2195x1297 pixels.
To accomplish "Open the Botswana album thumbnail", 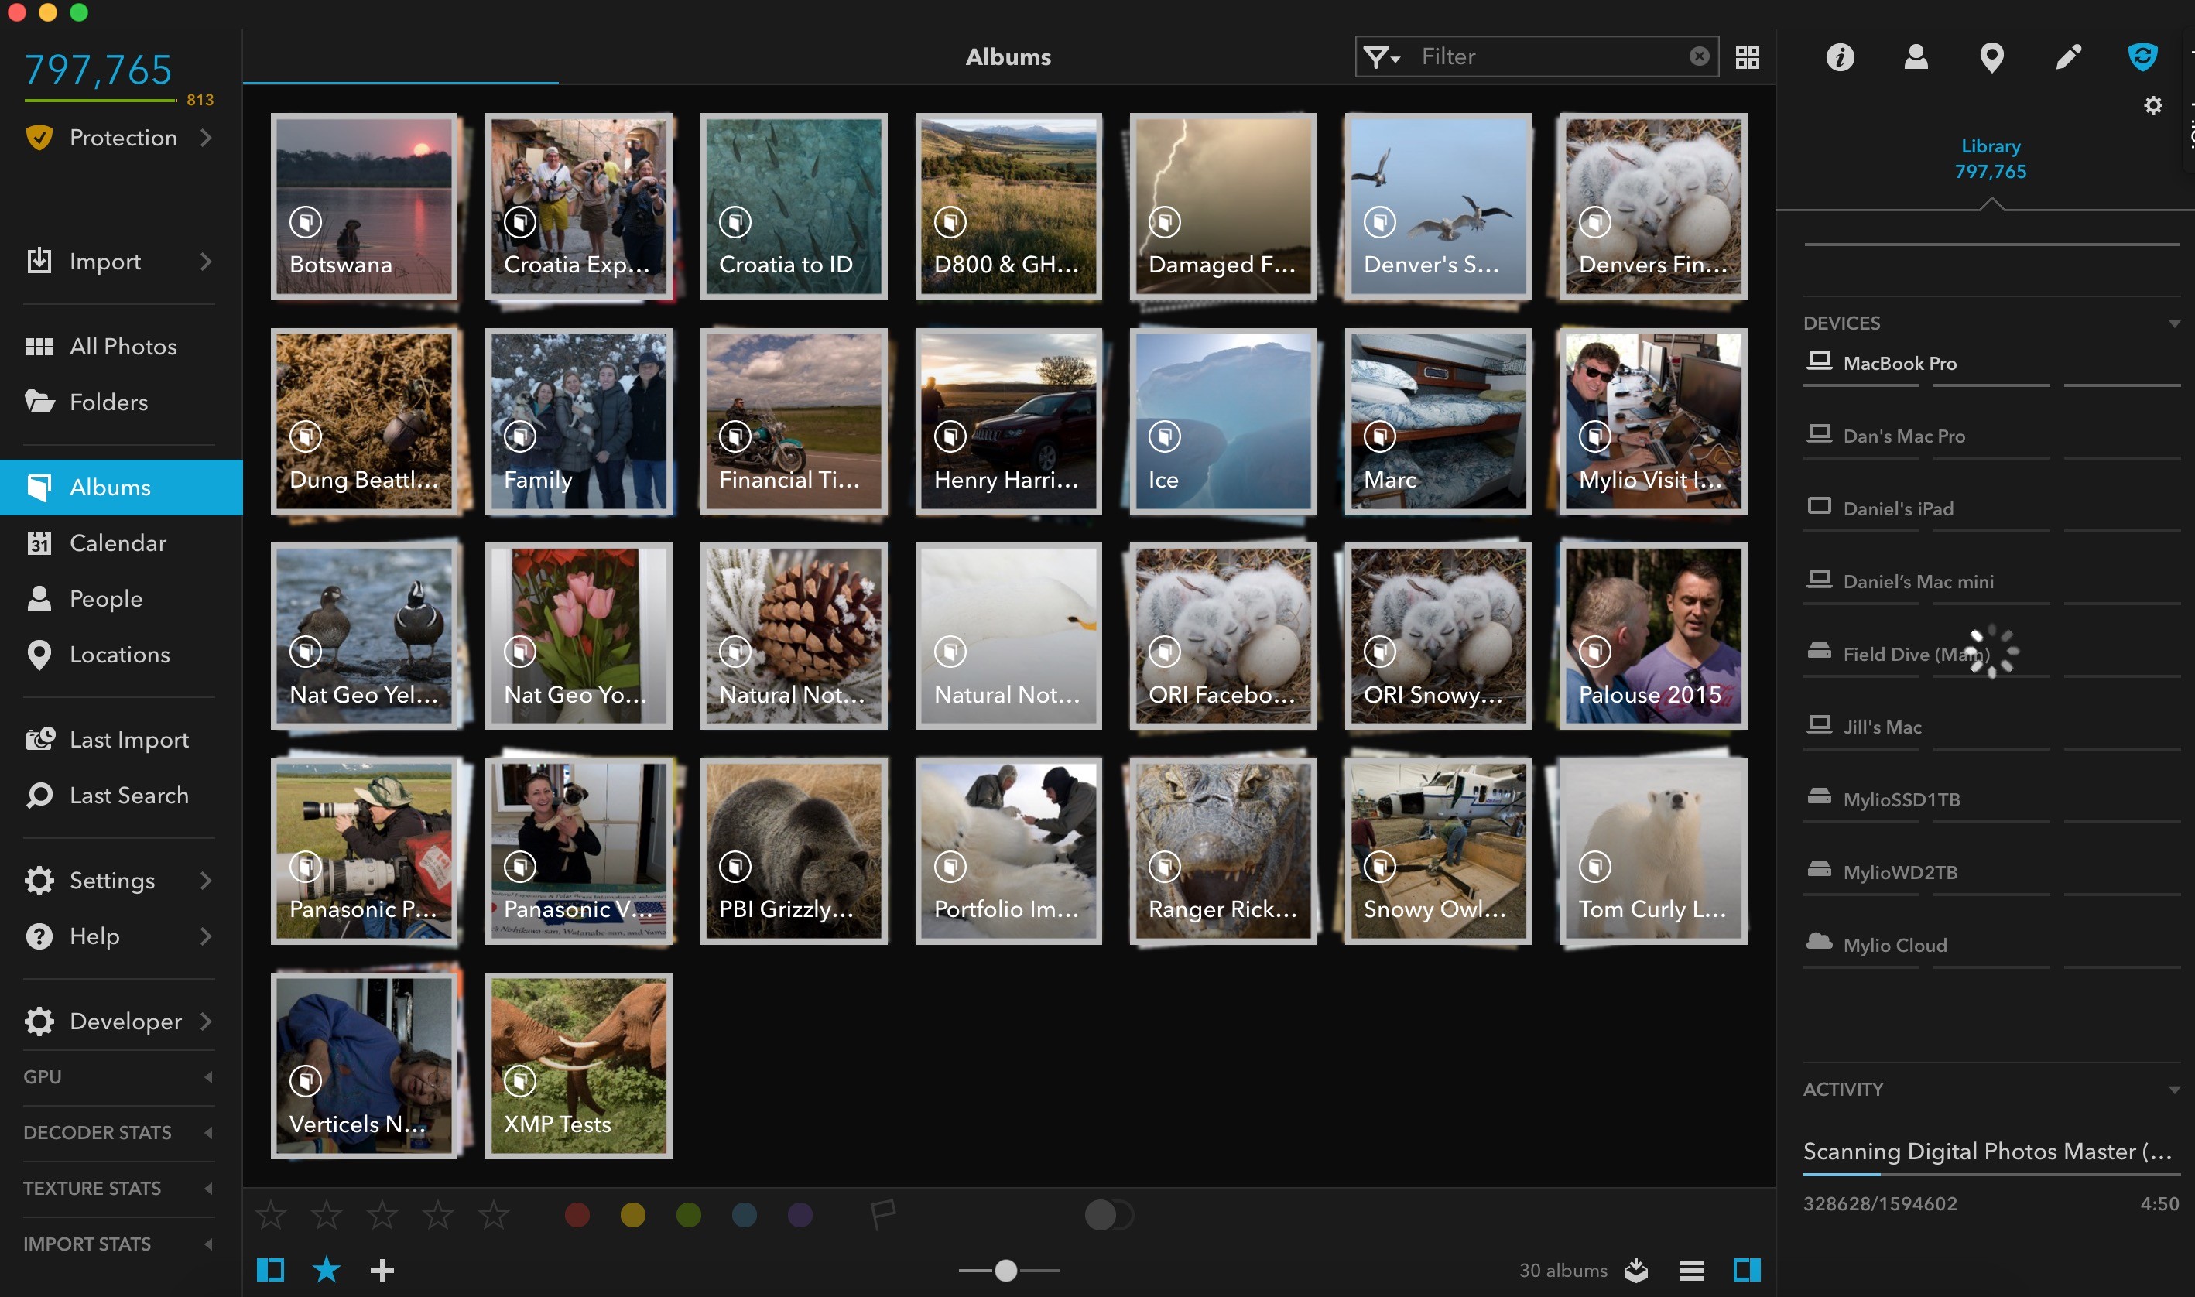I will click(364, 207).
